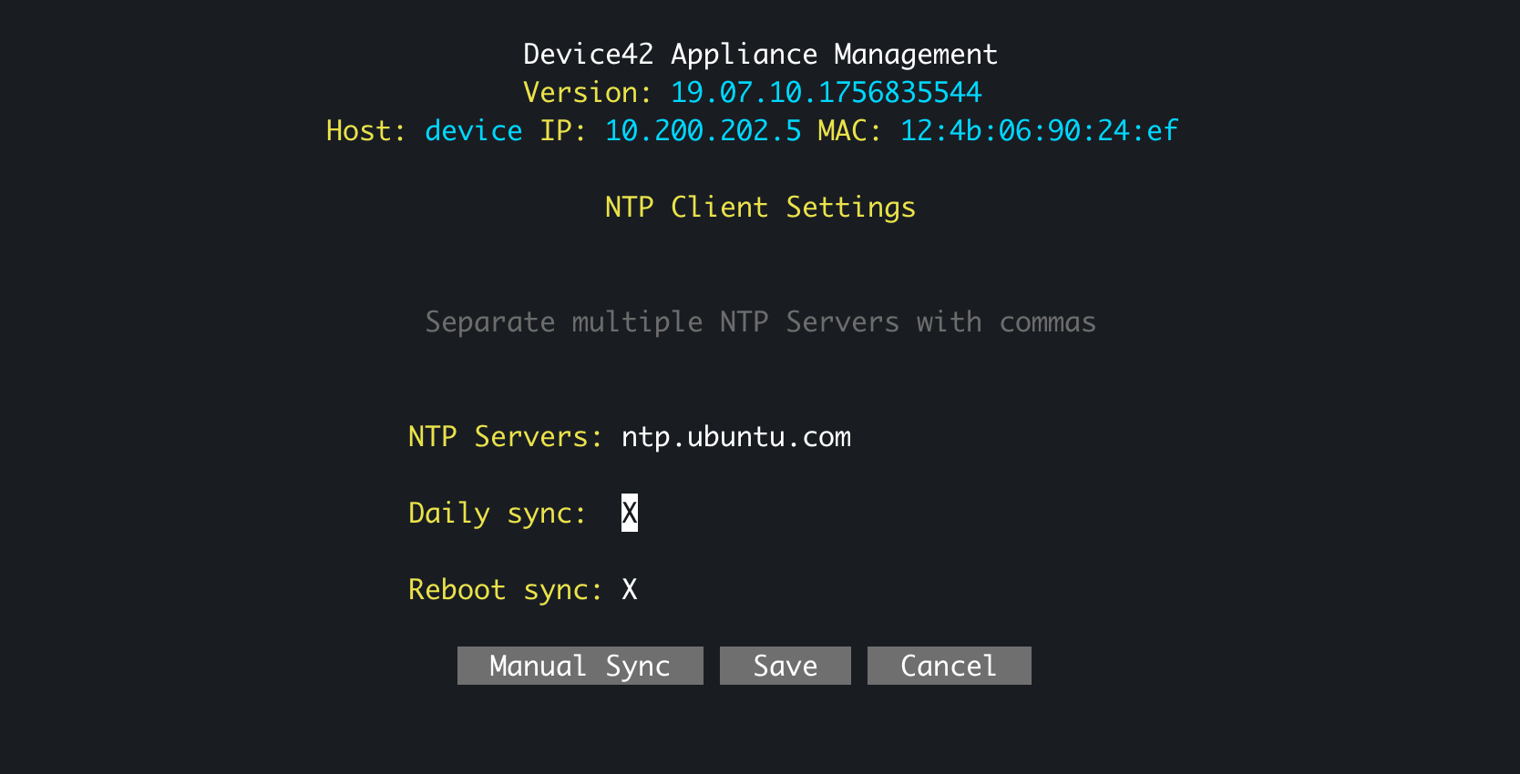This screenshot has height=774, width=1520.
Task: Click the "NTP Servers:" field label
Action: (505, 437)
